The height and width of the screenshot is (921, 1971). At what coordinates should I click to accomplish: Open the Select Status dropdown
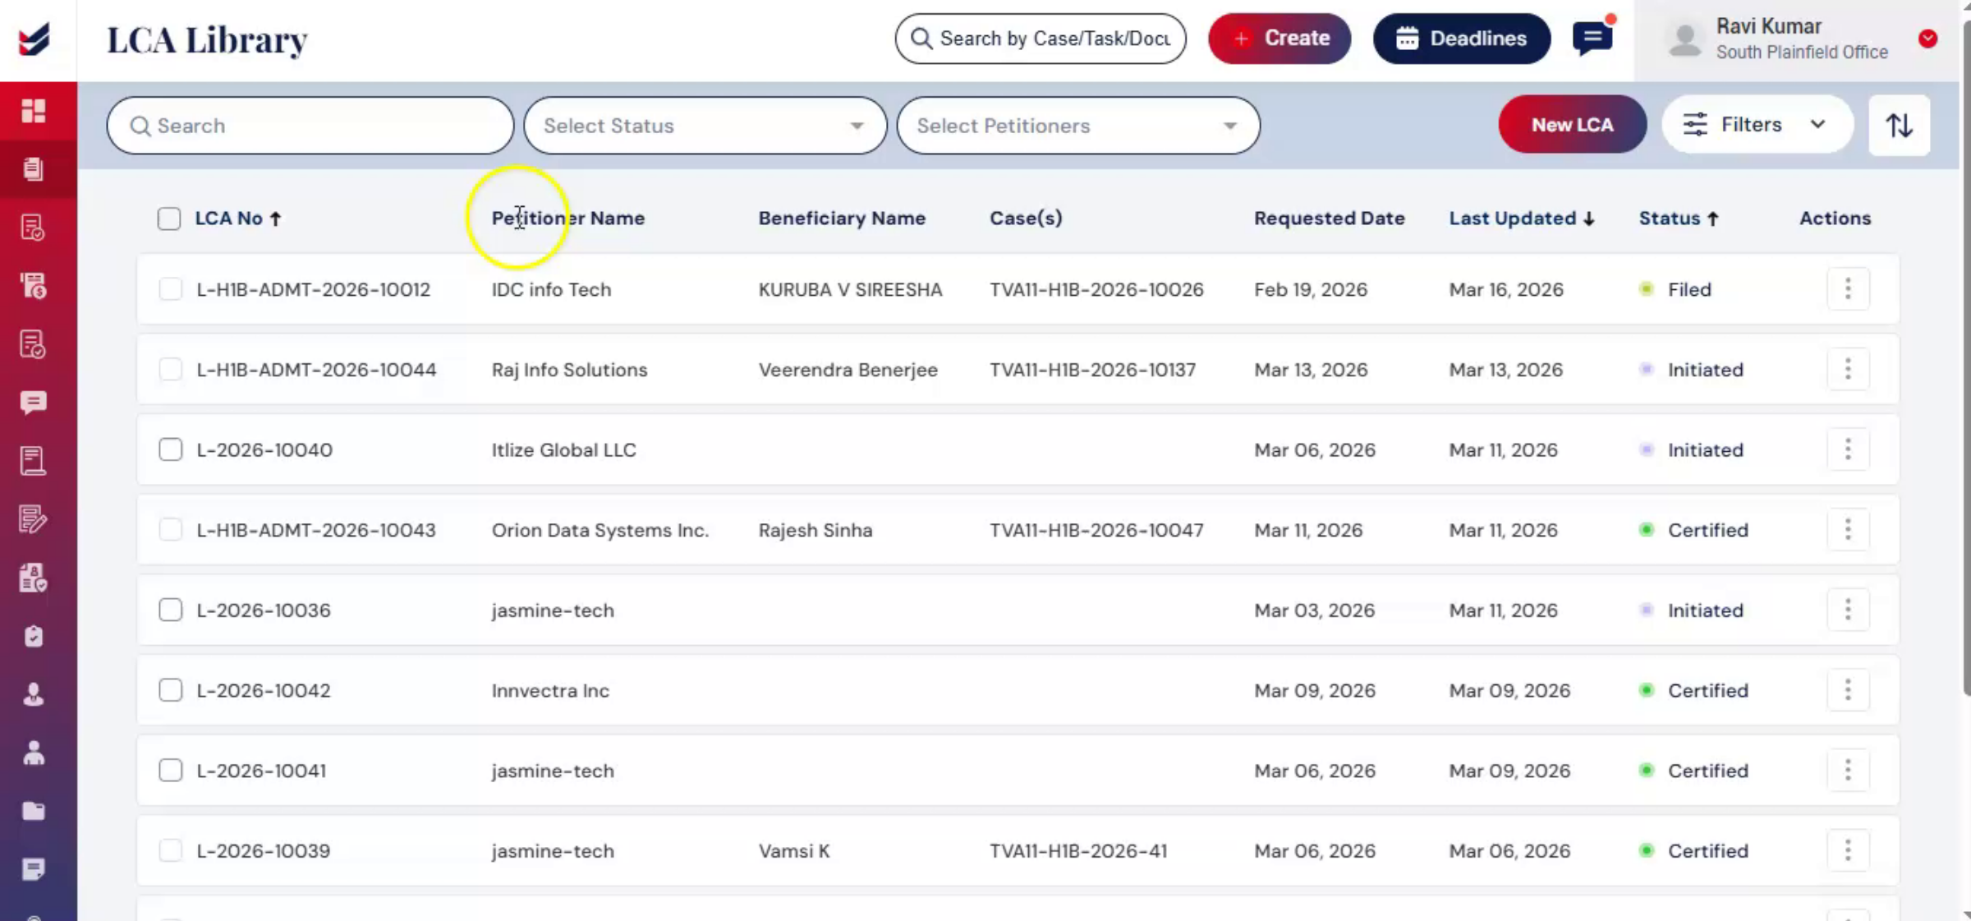(705, 126)
